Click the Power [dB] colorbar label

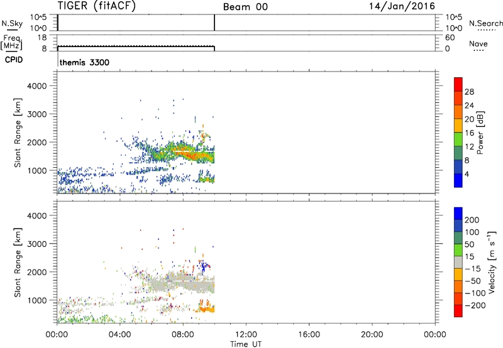coord(480,133)
